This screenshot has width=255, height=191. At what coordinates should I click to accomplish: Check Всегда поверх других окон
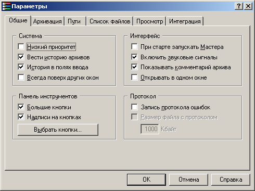[21, 78]
